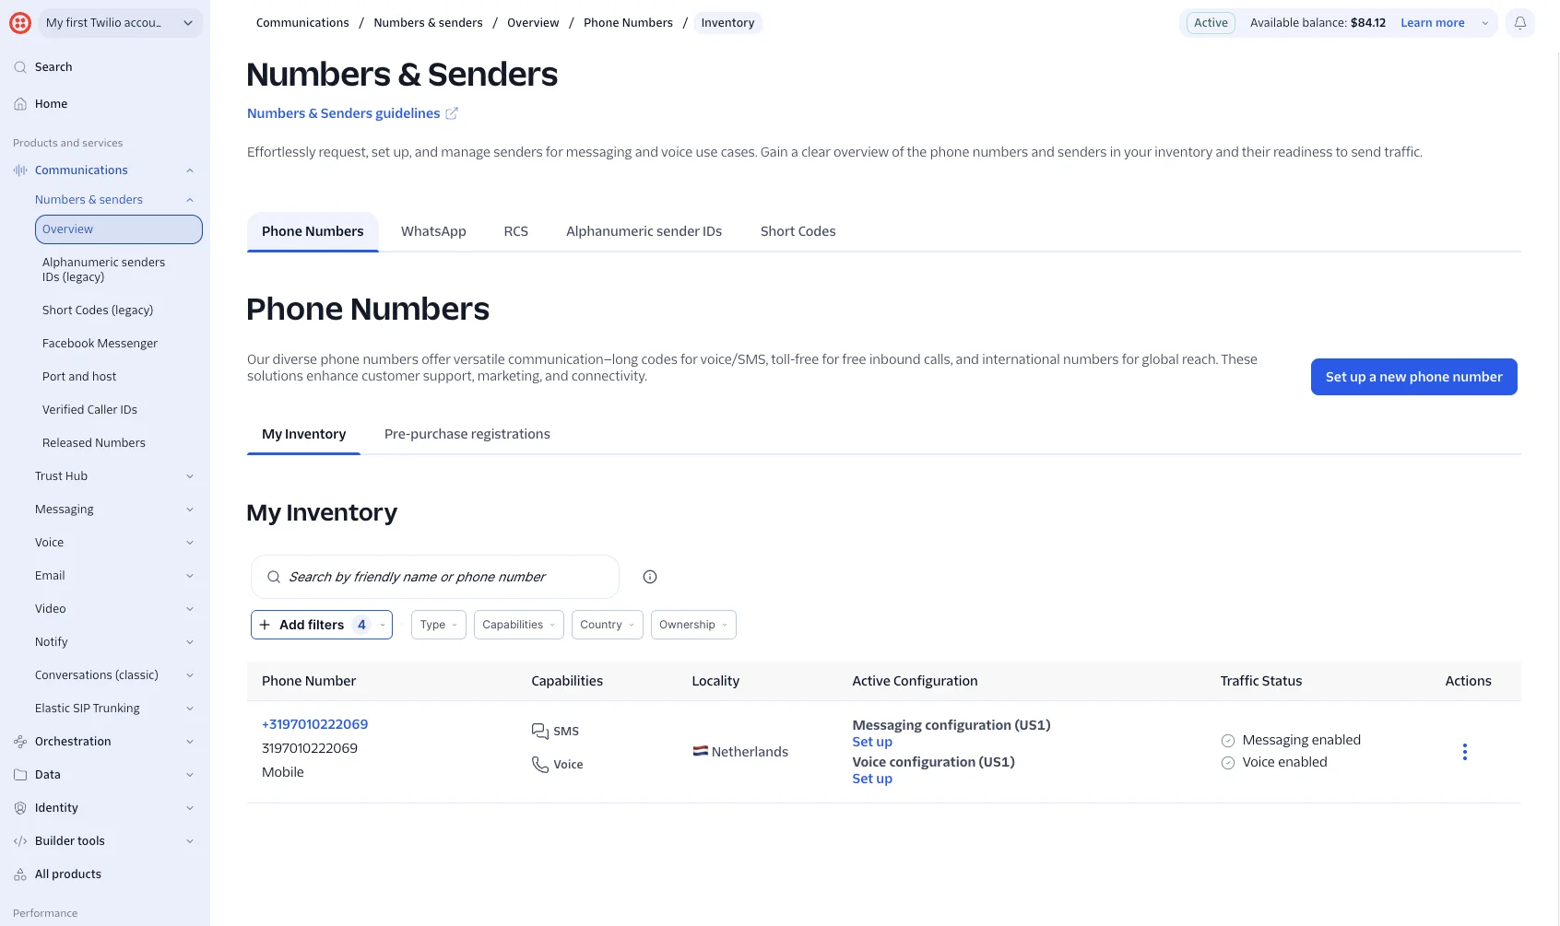1560x926 pixels.
Task: Click the Messaging enabled check icon
Action: 1228,741
